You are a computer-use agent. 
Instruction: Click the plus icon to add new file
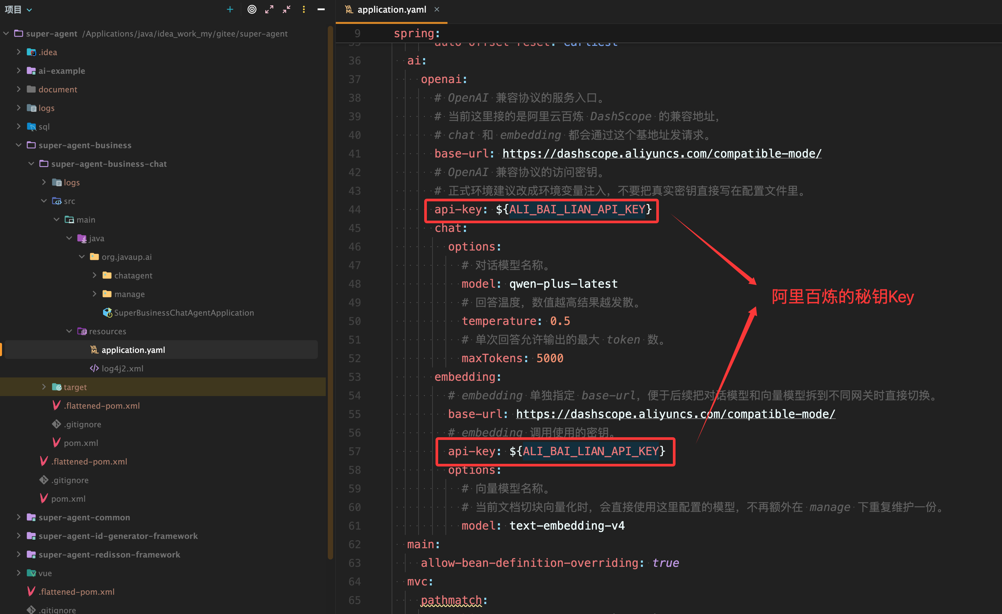click(x=230, y=9)
